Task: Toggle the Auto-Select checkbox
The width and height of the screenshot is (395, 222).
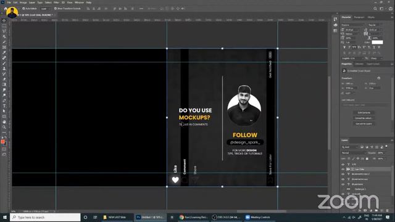Action: coord(23,9)
